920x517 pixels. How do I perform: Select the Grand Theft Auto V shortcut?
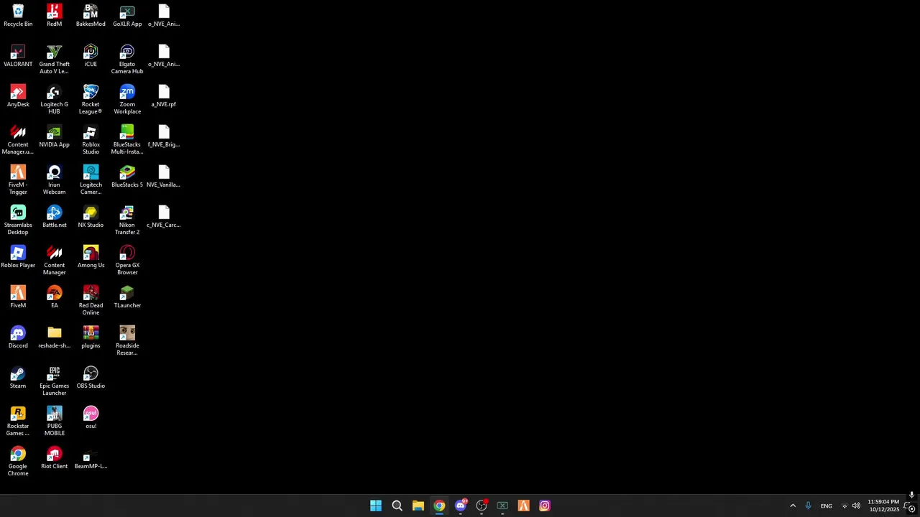(54, 60)
